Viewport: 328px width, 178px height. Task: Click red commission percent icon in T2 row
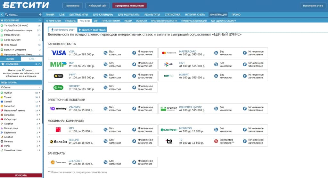[x=216, y=142]
